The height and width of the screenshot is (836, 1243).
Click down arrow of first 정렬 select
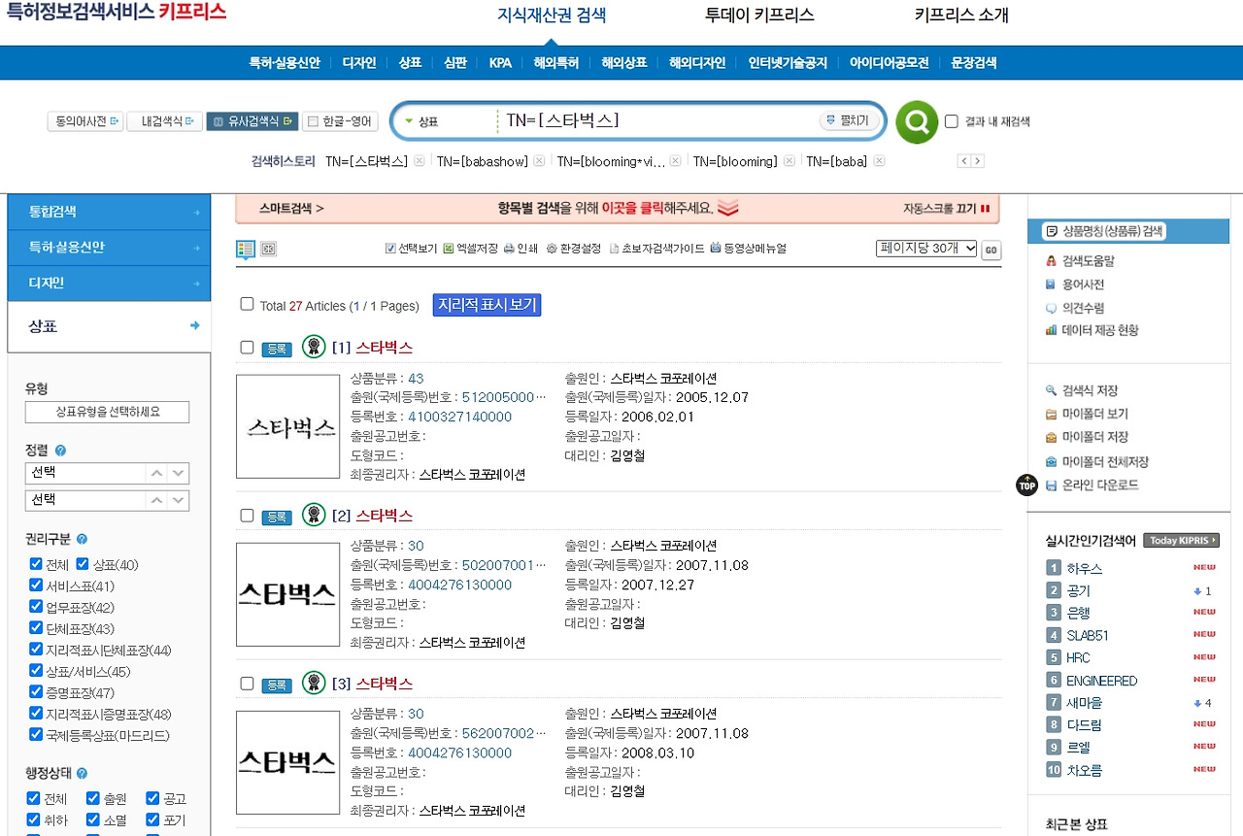pyautogui.click(x=178, y=473)
